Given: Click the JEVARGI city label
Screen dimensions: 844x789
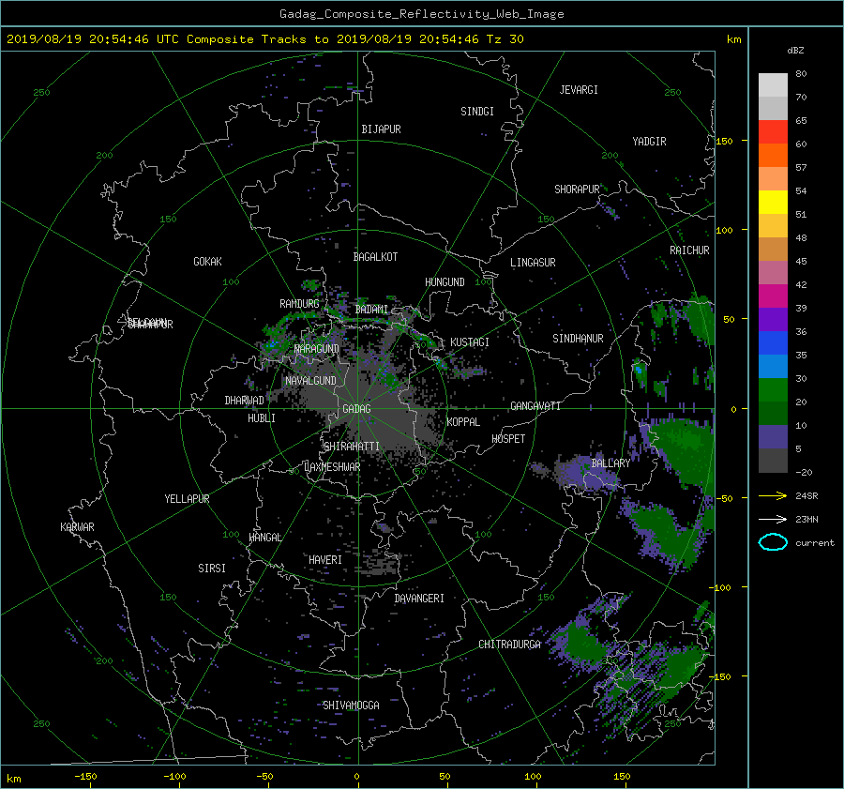Looking at the screenshot, I should click(579, 90).
